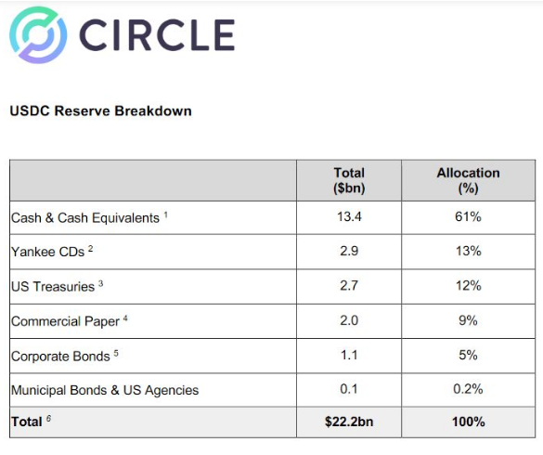Click the Allocation (%) column header
The width and height of the screenshot is (543, 455).
coord(468,180)
